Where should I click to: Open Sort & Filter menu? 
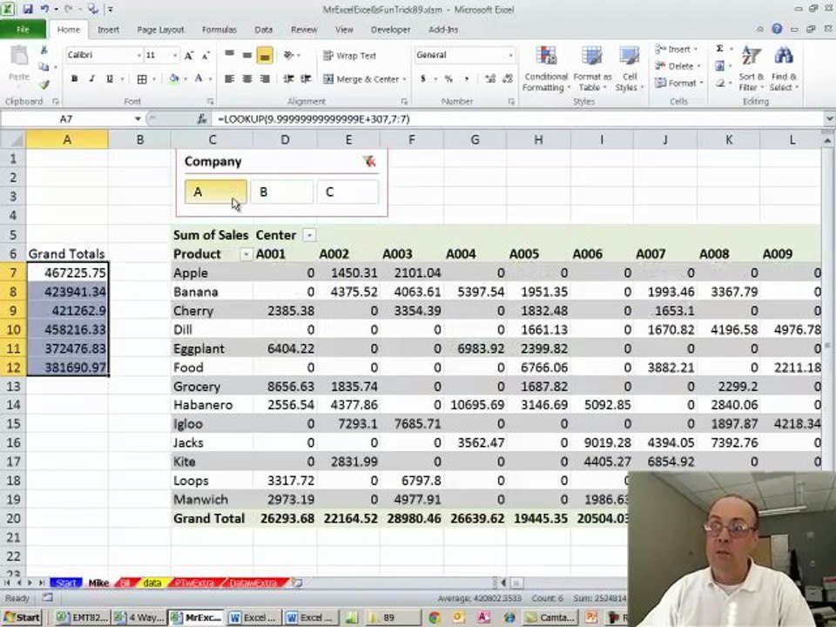click(752, 69)
